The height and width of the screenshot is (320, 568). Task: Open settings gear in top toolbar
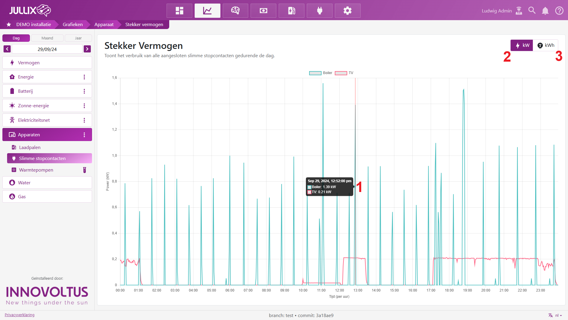click(348, 11)
